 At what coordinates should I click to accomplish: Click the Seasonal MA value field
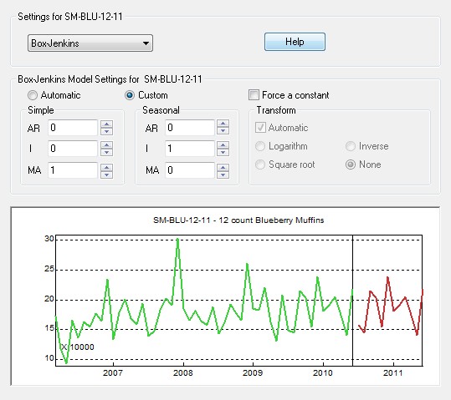pyautogui.click(x=190, y=170)
